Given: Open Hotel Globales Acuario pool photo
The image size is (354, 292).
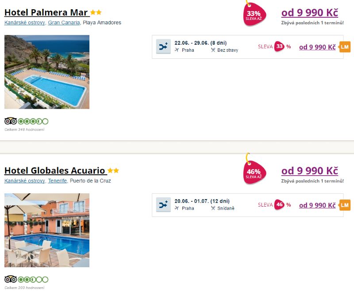Looking at the screenshot, I should click(47, 230).
